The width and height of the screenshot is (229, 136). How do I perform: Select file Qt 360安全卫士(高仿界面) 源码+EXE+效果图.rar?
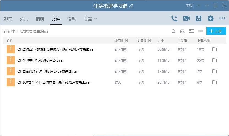click(54, 82)
